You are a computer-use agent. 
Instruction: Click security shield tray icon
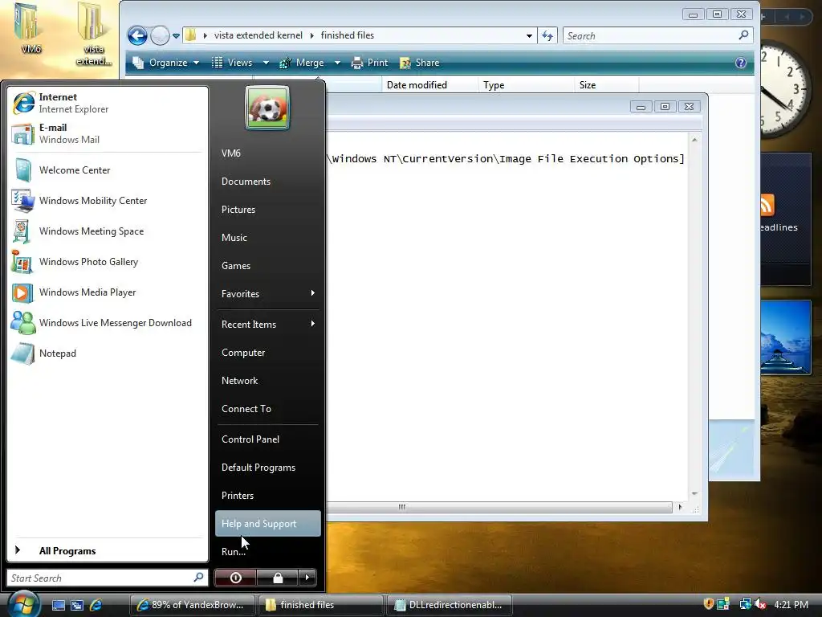click(708, 604)
